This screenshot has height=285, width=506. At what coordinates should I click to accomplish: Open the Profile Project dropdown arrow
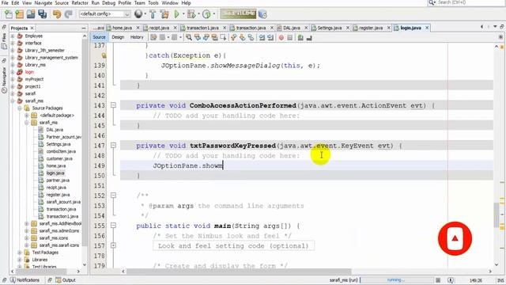(213, 14)
